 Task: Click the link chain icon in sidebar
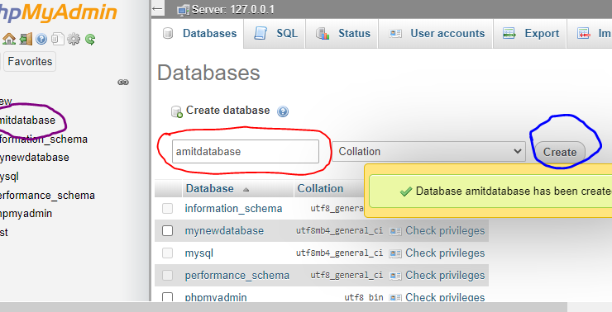[x=123, y=83]
